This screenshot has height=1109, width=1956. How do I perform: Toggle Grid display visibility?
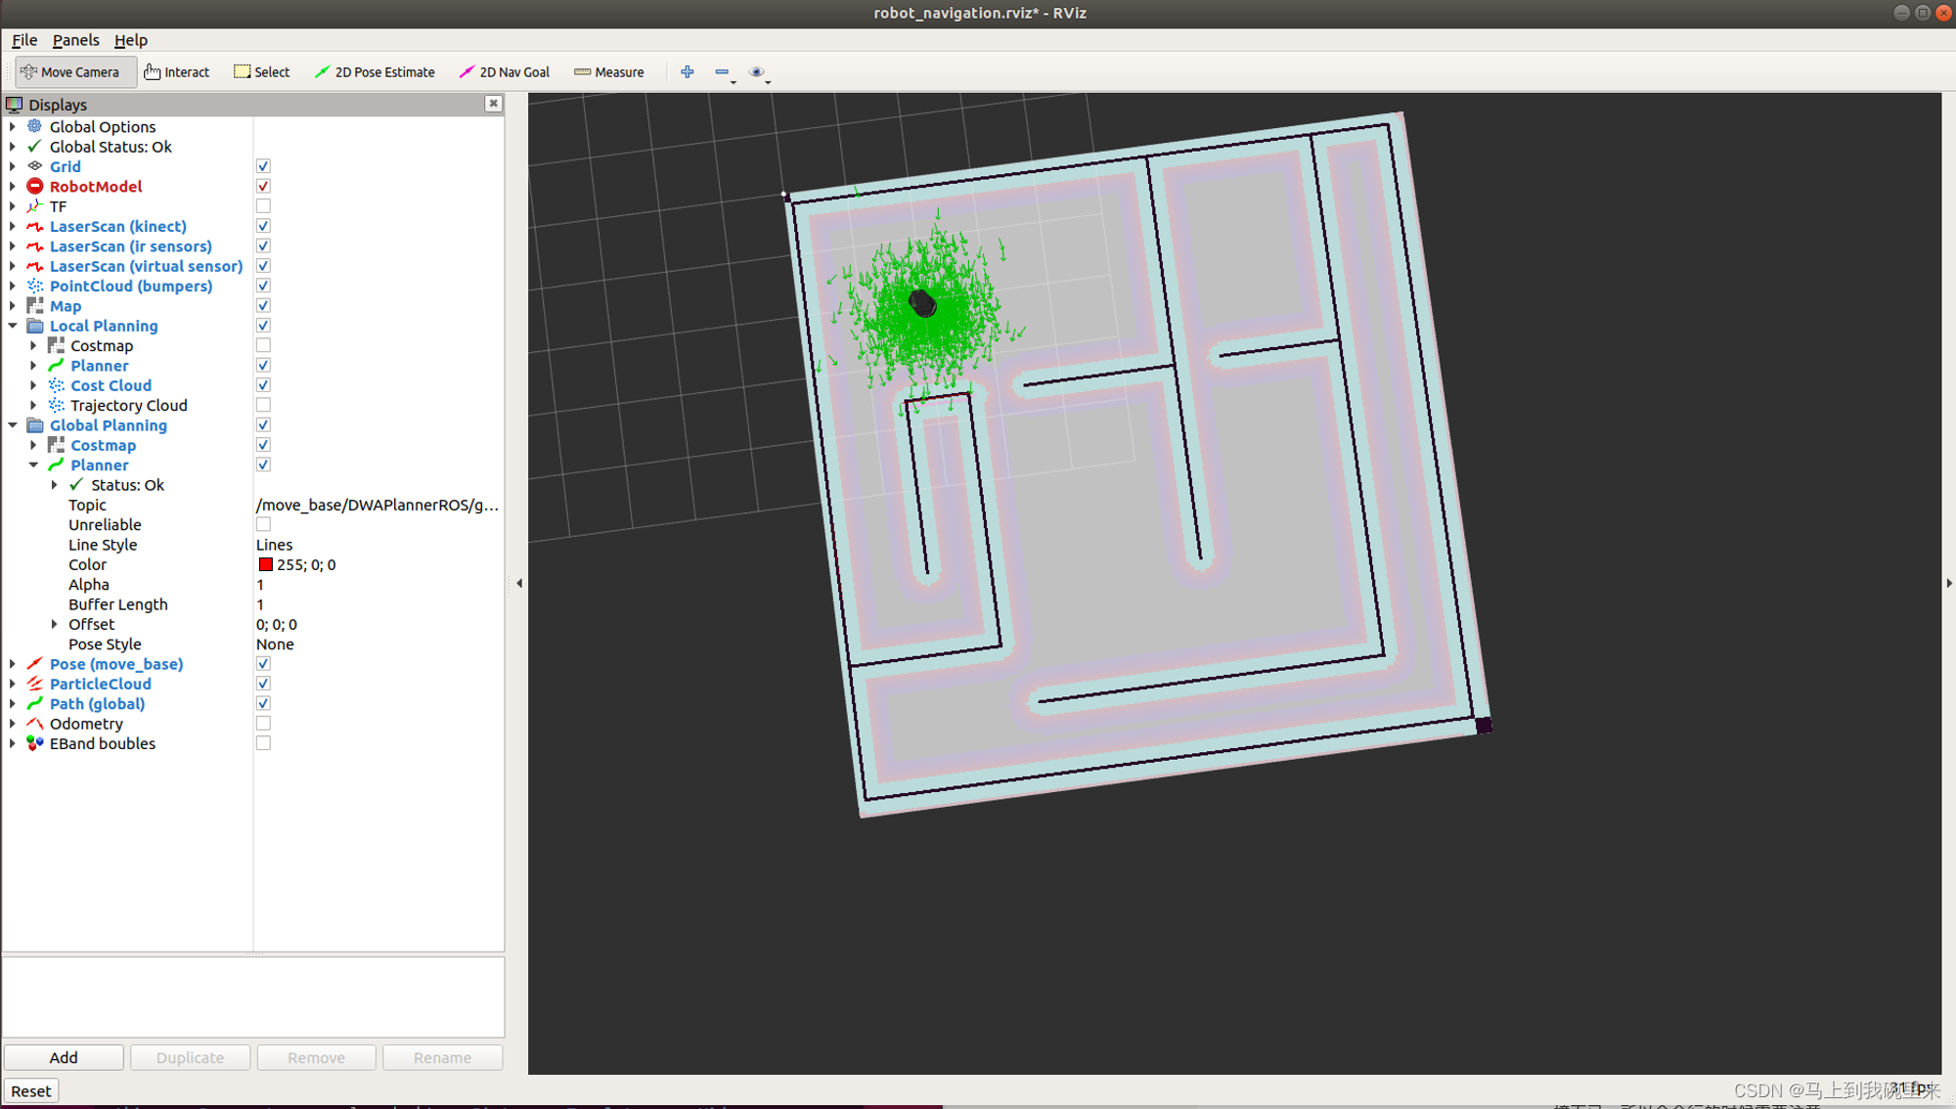click(x=263, y=165)
